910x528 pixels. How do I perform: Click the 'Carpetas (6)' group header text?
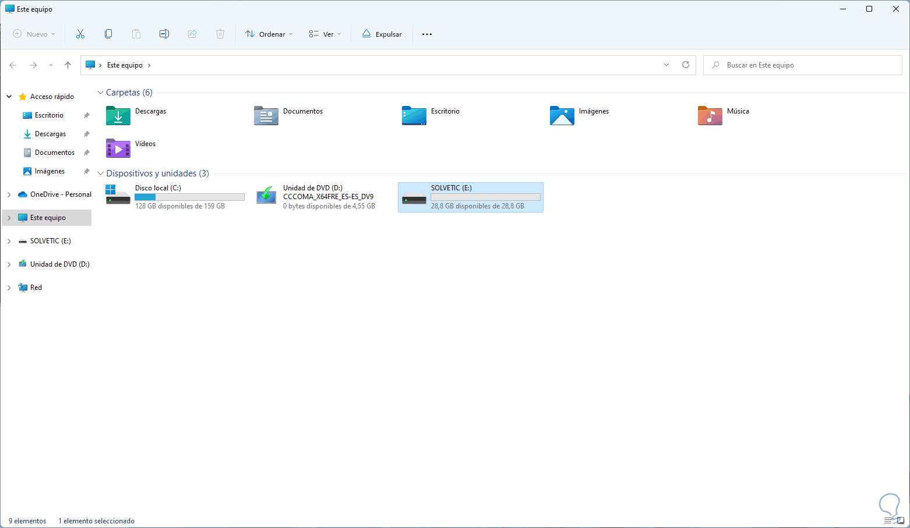(x=129, y=93)
